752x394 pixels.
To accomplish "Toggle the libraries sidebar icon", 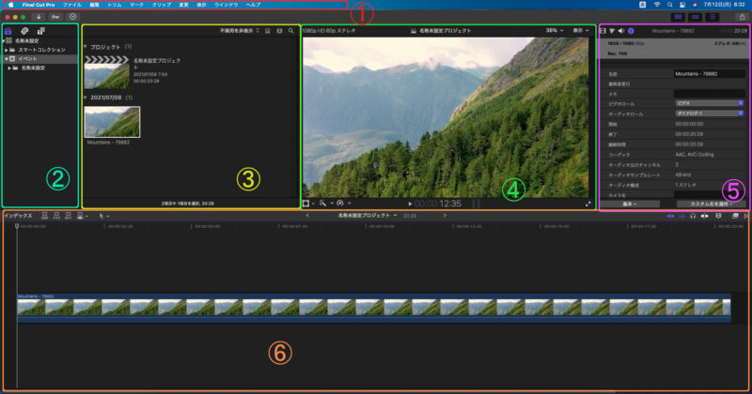I will 9,31.
